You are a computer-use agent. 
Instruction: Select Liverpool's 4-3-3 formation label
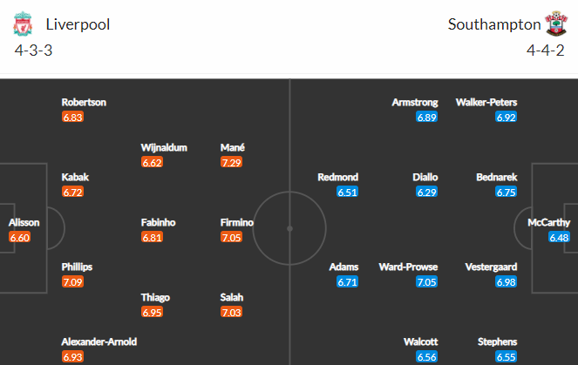(33, 50)
